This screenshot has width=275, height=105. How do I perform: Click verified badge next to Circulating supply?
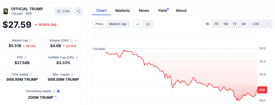coord(59,91)
